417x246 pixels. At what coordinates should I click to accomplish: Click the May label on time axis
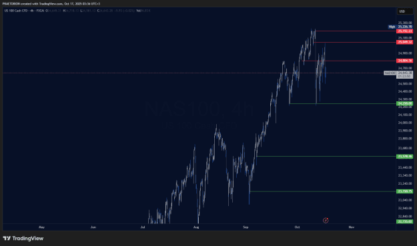point(41,227)
